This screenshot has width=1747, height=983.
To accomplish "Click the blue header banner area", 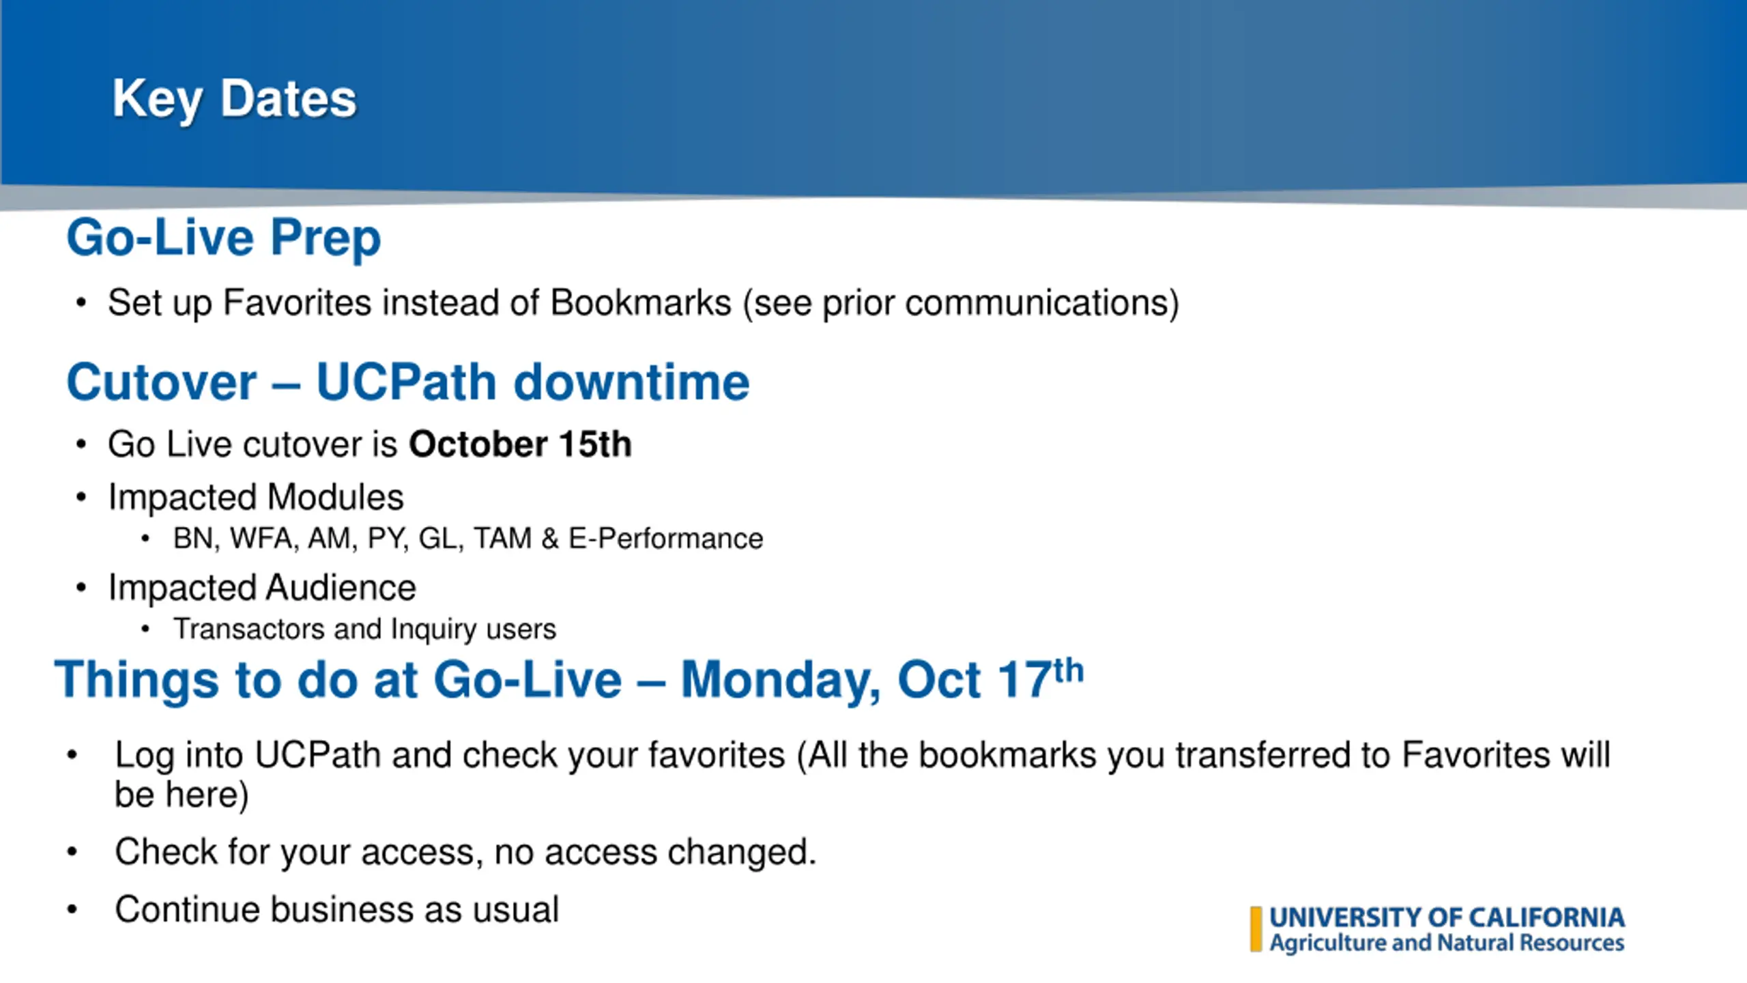I will [x=873, y=96].
